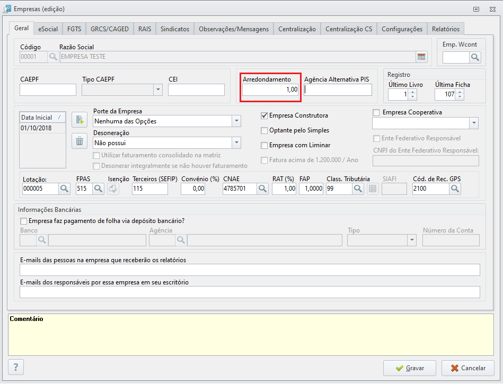The width and height of the screenshot is (503, 384).
Task: Click the Agência Alternativa PIS field
Action: pyautogui.click(x=338, y=90)
